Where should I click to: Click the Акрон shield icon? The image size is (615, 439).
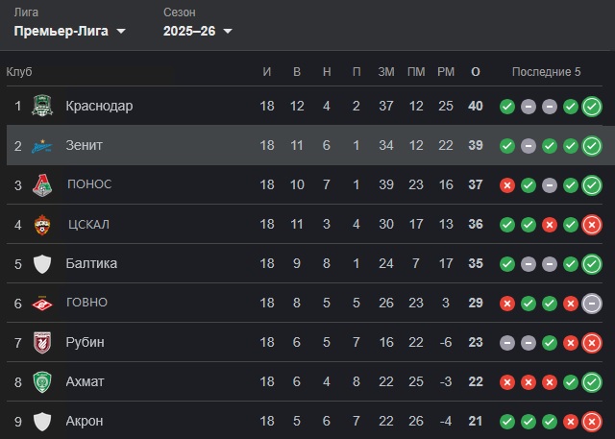[x=41, y=421]
